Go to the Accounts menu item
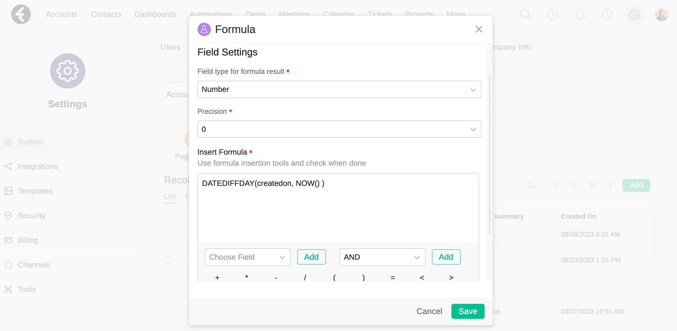 click(61, 14)
